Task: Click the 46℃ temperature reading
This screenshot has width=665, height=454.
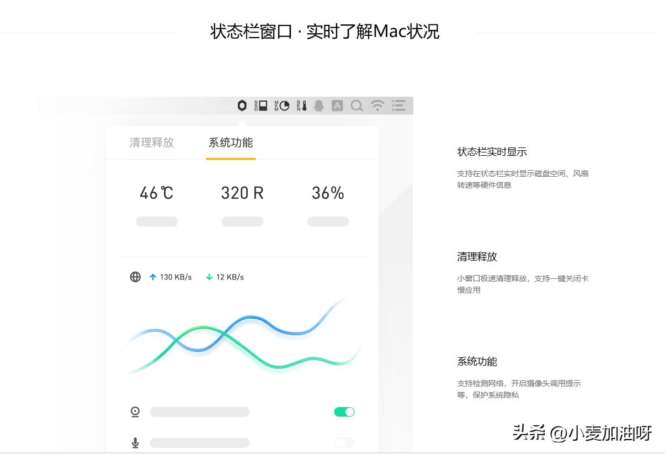Action: pyautogui.click(x=157, y=193)
